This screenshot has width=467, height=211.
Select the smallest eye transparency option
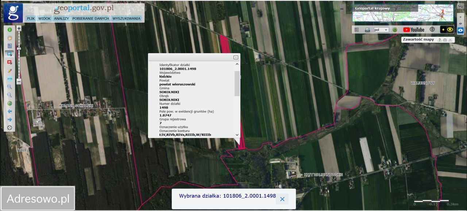pyautogui.click(x=460, y=16)
